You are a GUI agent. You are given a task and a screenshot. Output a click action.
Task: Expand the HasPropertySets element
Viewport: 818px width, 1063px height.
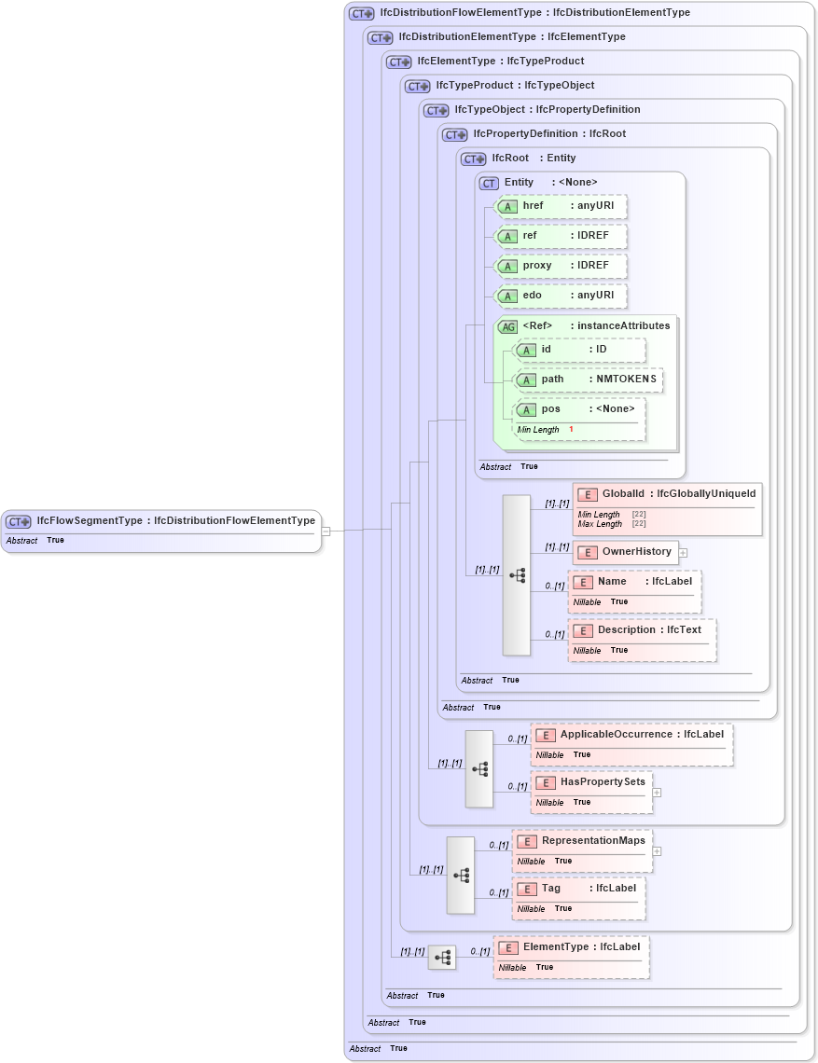(657, 792)
